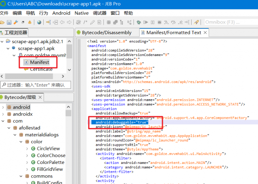Expand the android package node
This screenshot has width=258, height=184.
coord(3,107)
